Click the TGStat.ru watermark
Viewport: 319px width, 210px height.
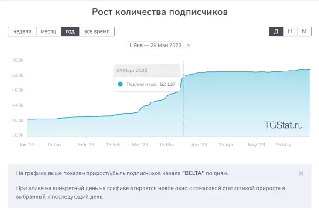283,125
